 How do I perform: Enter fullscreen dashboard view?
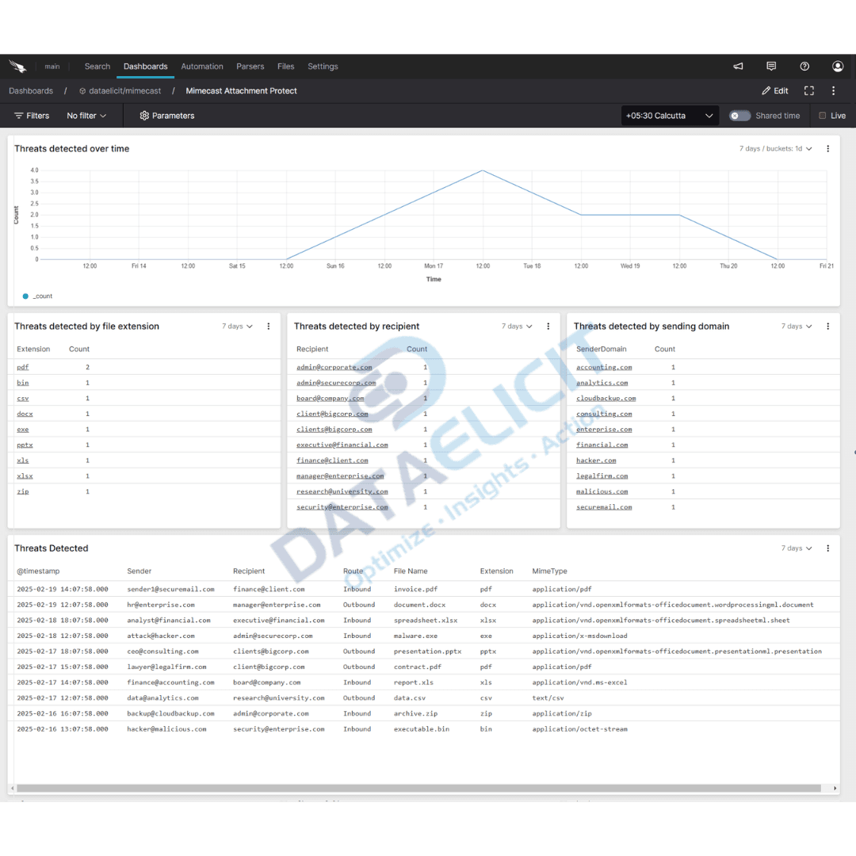(808, 90)
